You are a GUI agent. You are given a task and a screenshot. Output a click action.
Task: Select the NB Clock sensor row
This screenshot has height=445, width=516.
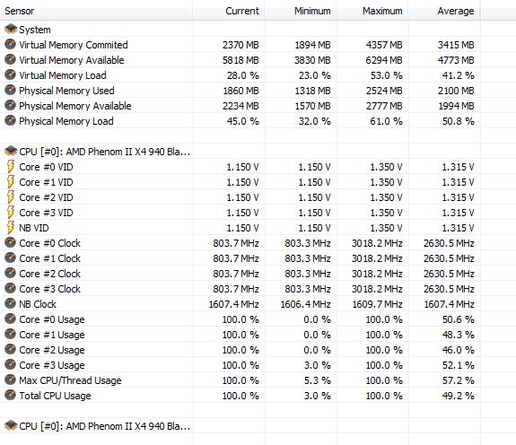tap(241, 303)
